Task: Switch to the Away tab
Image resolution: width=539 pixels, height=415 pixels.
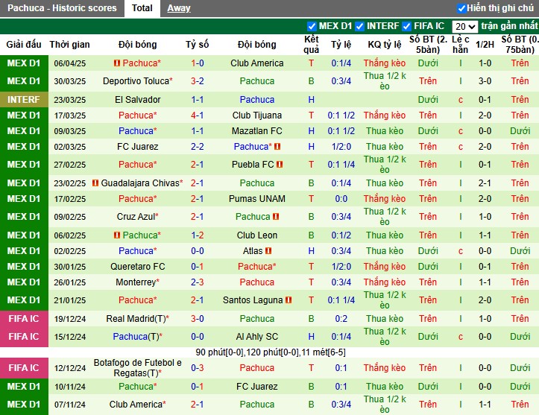Action: pos(179,8)
